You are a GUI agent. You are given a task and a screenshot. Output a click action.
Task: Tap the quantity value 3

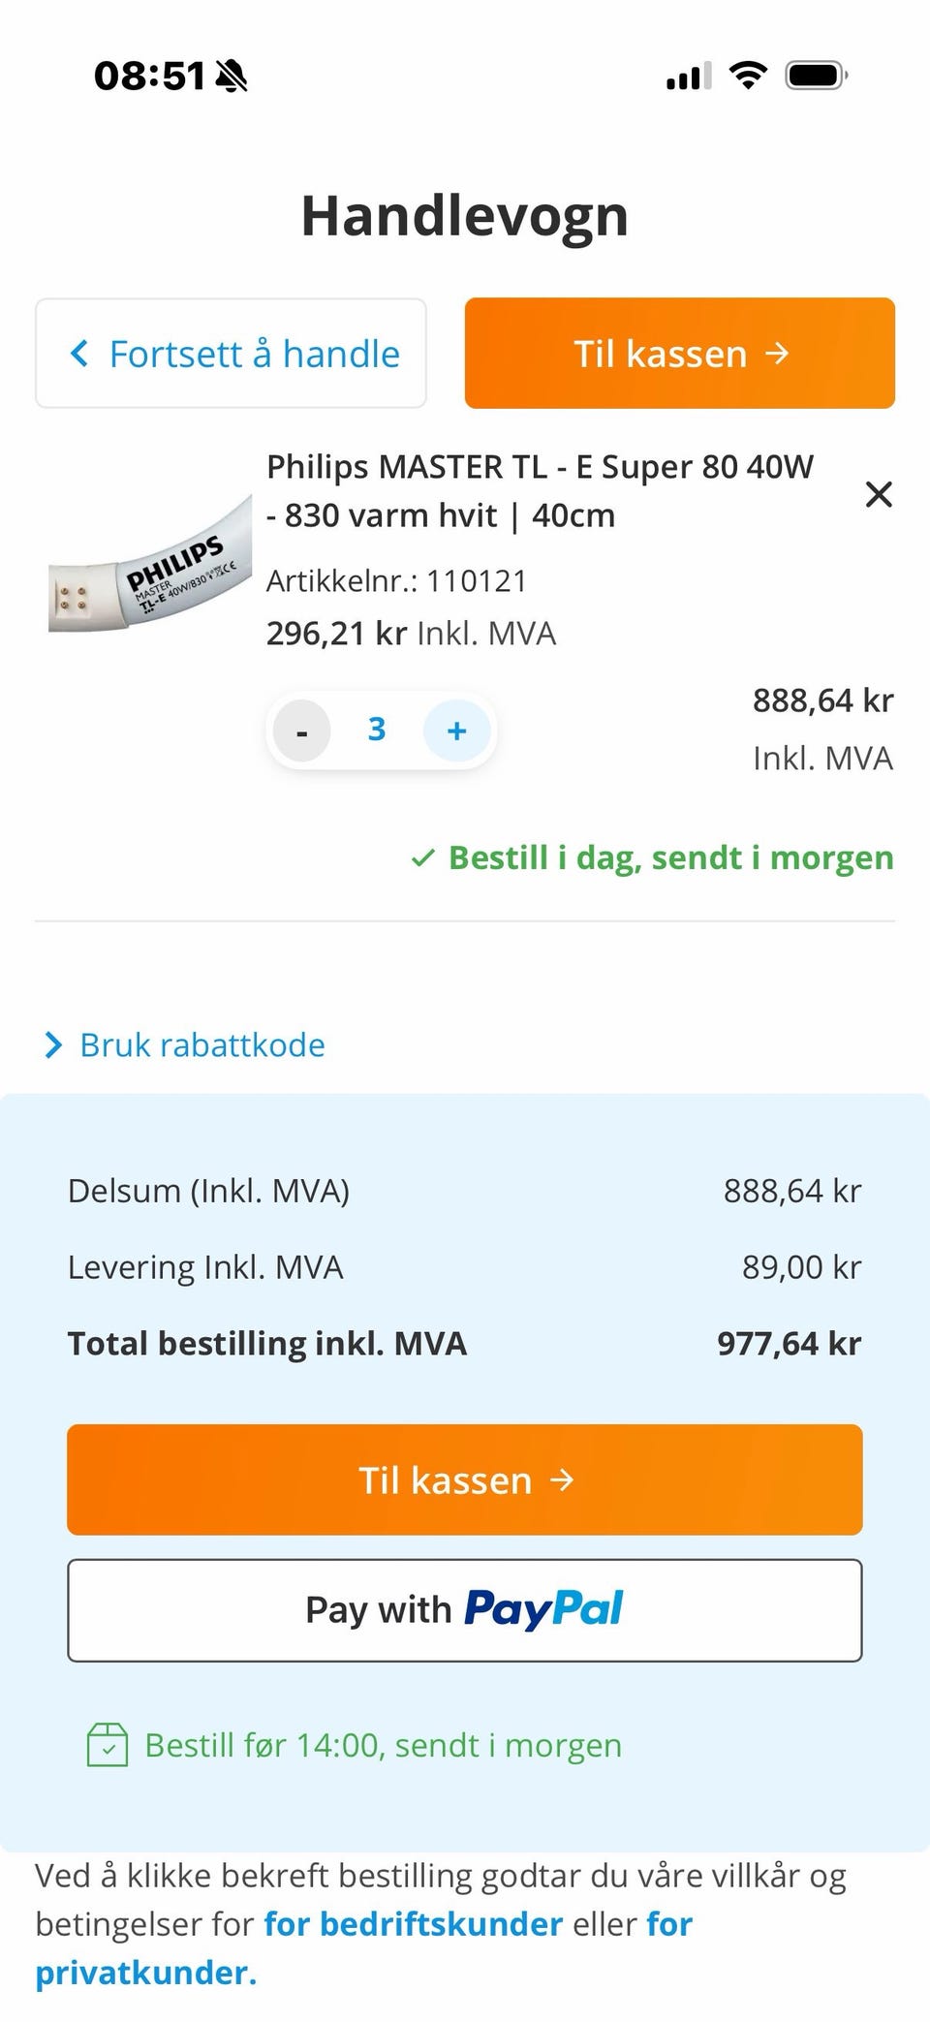click(x=377, y=729)
